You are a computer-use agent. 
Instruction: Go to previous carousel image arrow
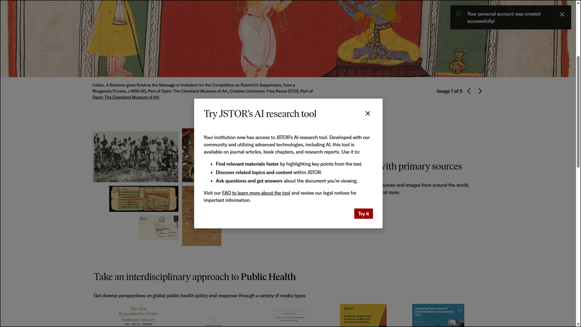469,91
